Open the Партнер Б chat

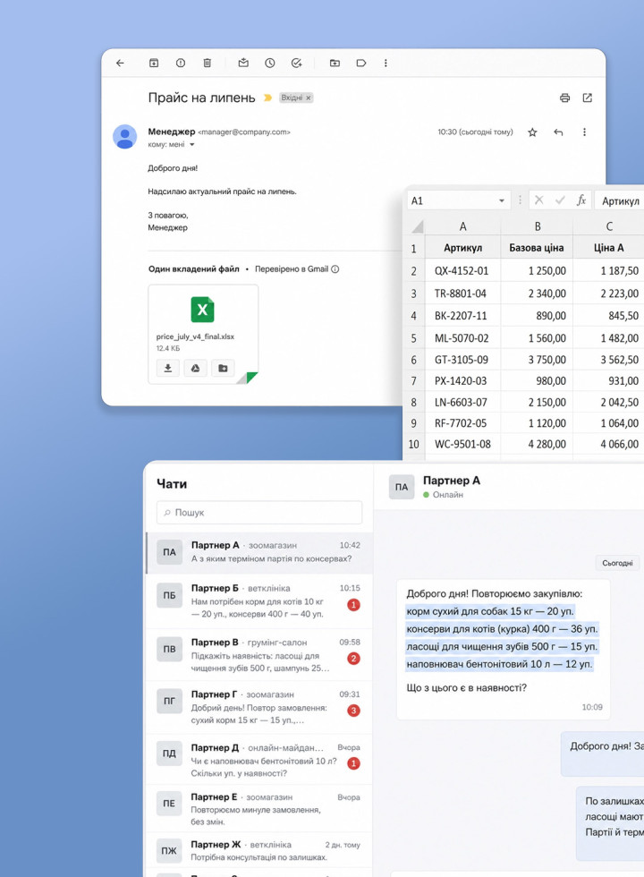coord(259,601)
